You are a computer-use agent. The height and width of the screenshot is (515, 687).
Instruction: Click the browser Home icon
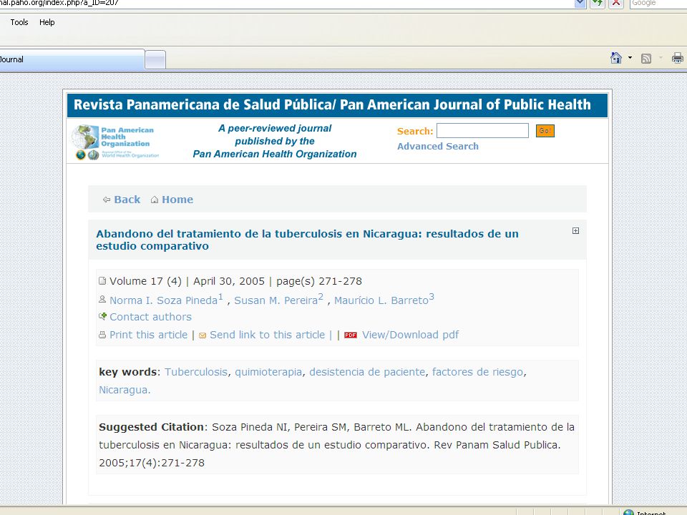click(x=616, y=58)
